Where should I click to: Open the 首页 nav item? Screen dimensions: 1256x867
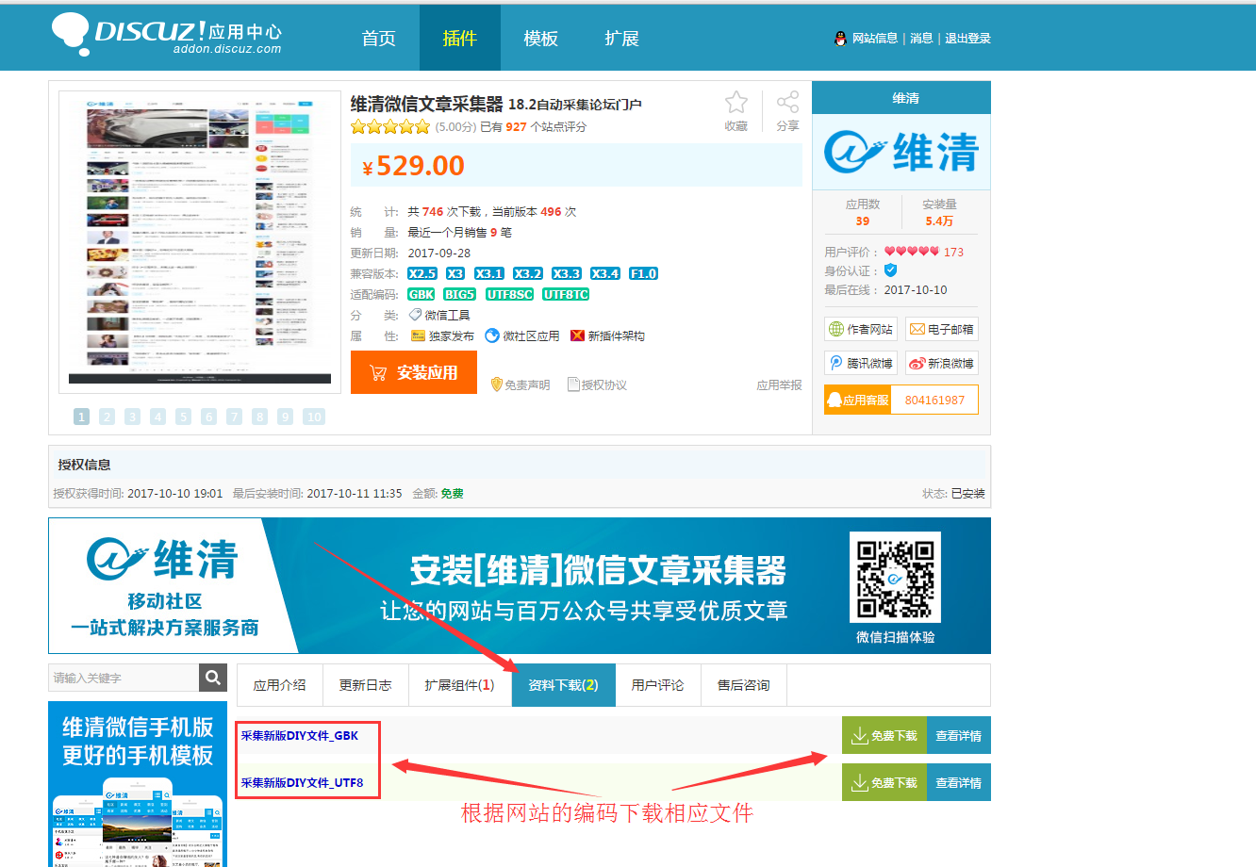pos(379,38)
